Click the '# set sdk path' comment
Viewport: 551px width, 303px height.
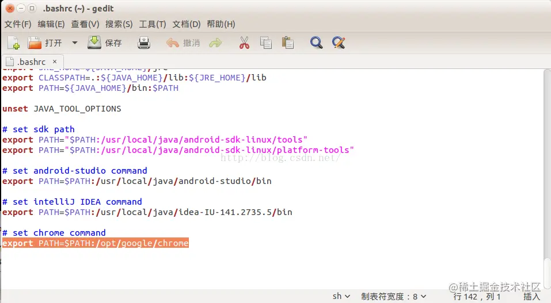[39, 129]
